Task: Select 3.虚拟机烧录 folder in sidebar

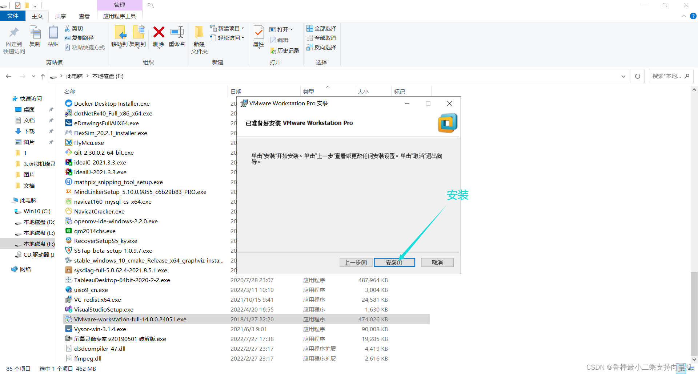Action: (39, 164)
